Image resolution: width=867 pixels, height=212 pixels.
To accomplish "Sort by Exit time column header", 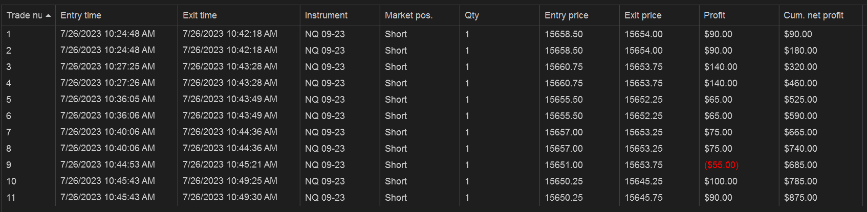I will pyautogui.click(x=239, y=15).
